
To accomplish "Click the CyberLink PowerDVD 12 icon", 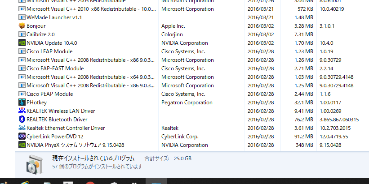I will [22, 137].
